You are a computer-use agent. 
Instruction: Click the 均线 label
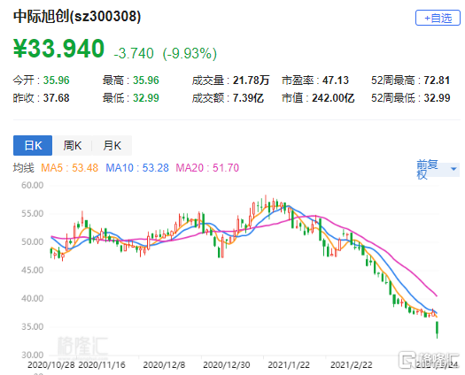[24, 168]
